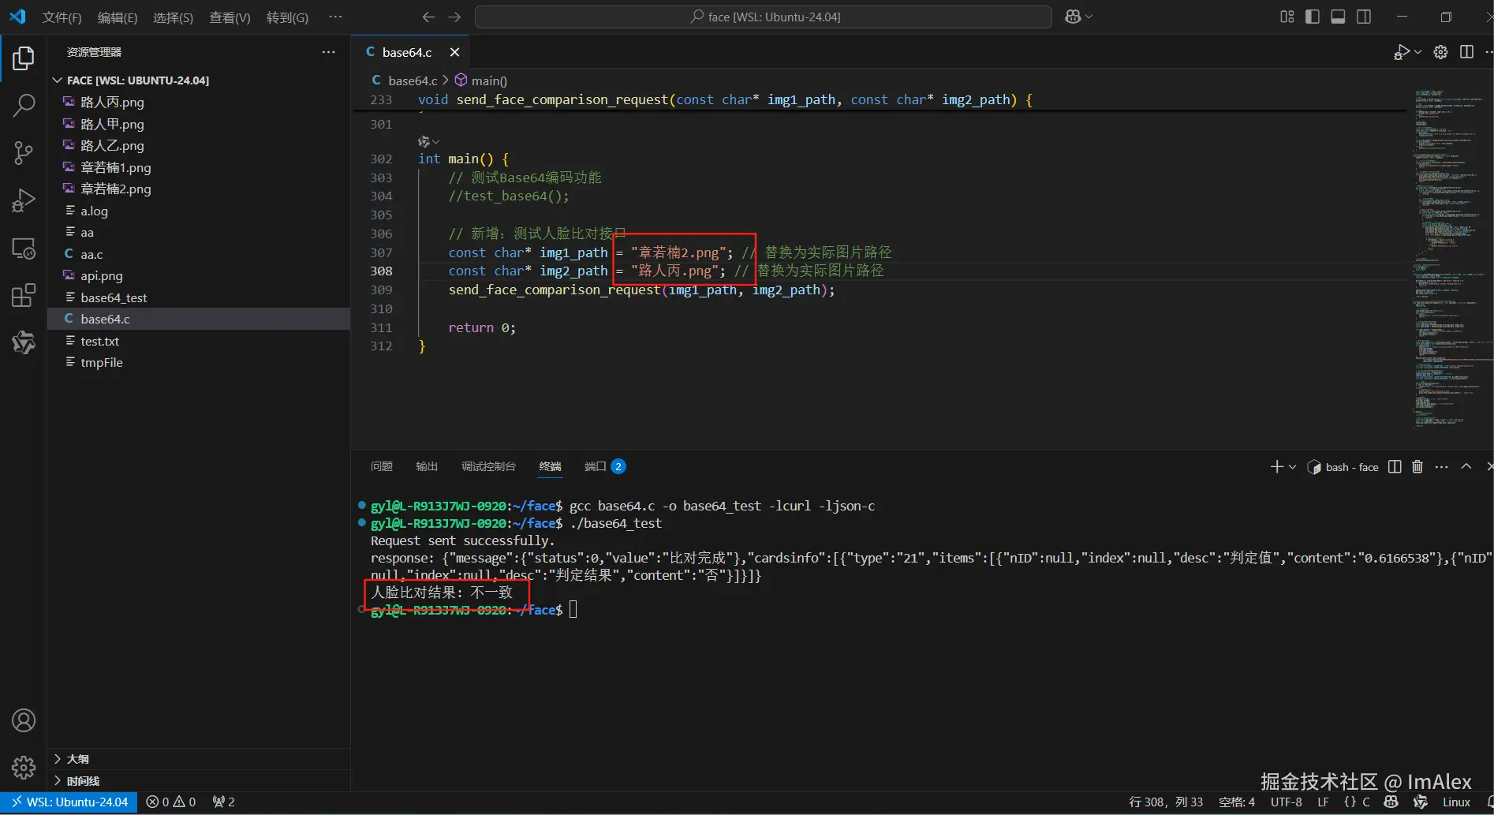Open Run and Debug view
Screen dimensions: 1494x815
(x=24, y=201)
